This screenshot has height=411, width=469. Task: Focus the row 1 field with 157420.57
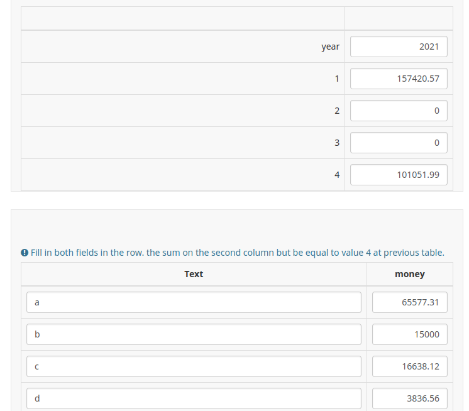[x=399, y=79]
